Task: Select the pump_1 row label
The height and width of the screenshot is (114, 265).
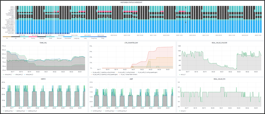Action: [x=12, y=6]
